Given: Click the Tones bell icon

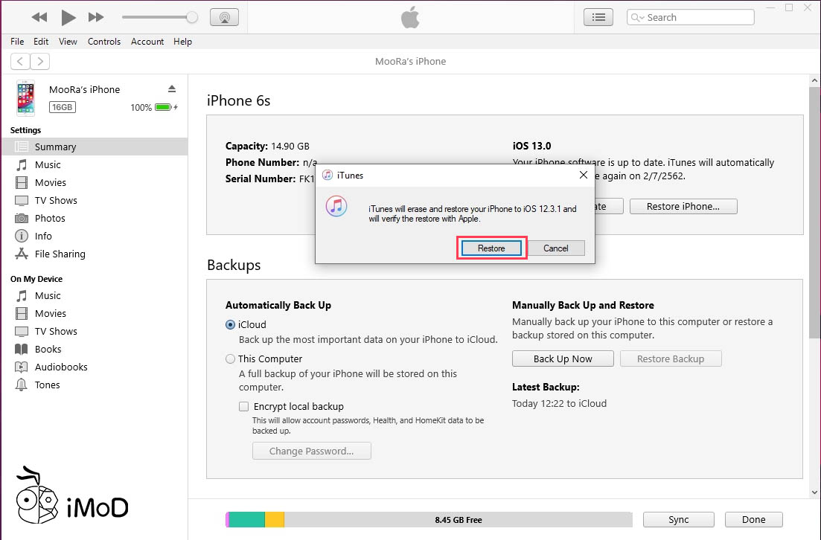Looking at the screenshot, I should pyautogui.click(x=22, y=385).
